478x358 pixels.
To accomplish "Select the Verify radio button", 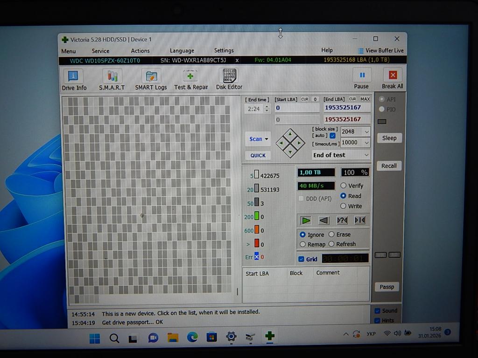I will (x=343, y=186).
